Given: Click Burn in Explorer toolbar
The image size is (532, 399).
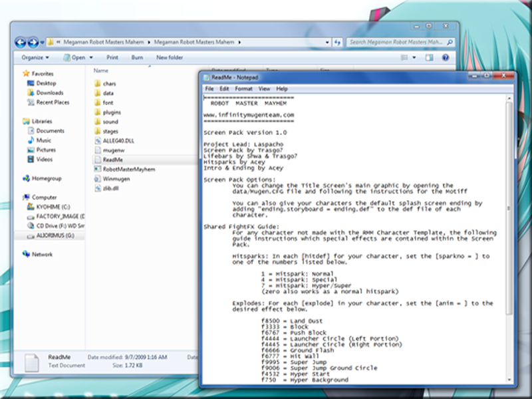Looking at the screenshot, I should (x=137, y=57).
